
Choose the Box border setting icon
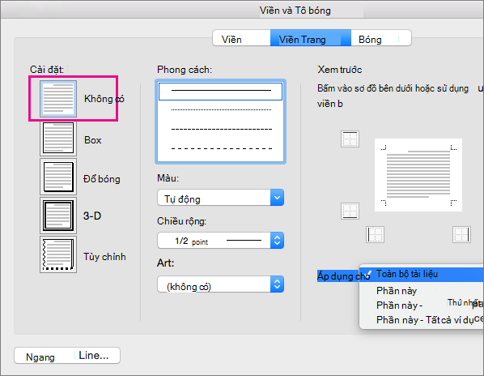pos(58,138)
